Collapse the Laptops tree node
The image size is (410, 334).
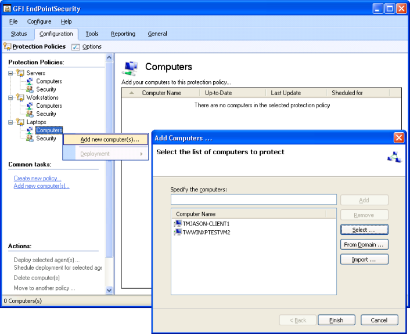coord(10,122)
